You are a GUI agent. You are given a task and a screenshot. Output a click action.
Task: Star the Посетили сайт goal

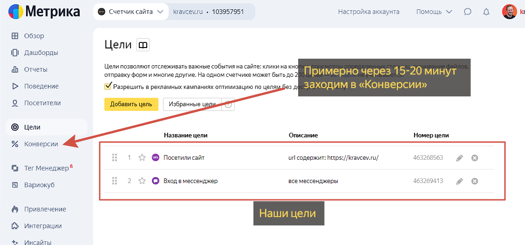(x=142, y=157)
